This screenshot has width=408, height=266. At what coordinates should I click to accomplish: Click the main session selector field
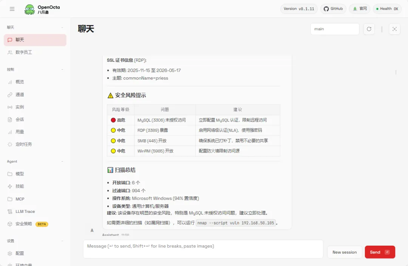pos(335,29)
